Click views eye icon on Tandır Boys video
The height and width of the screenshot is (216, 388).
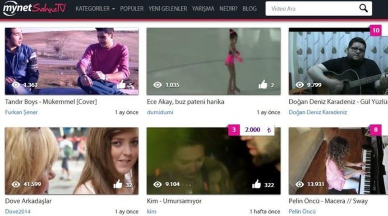[16, 85]
